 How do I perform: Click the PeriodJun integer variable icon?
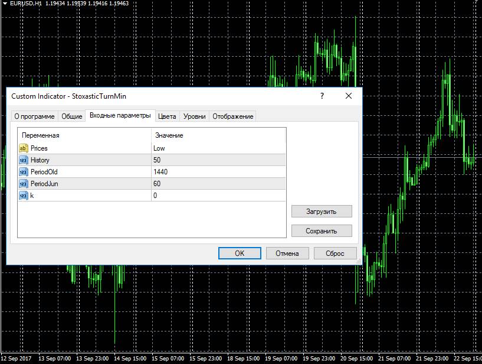(x=24, y=184)
